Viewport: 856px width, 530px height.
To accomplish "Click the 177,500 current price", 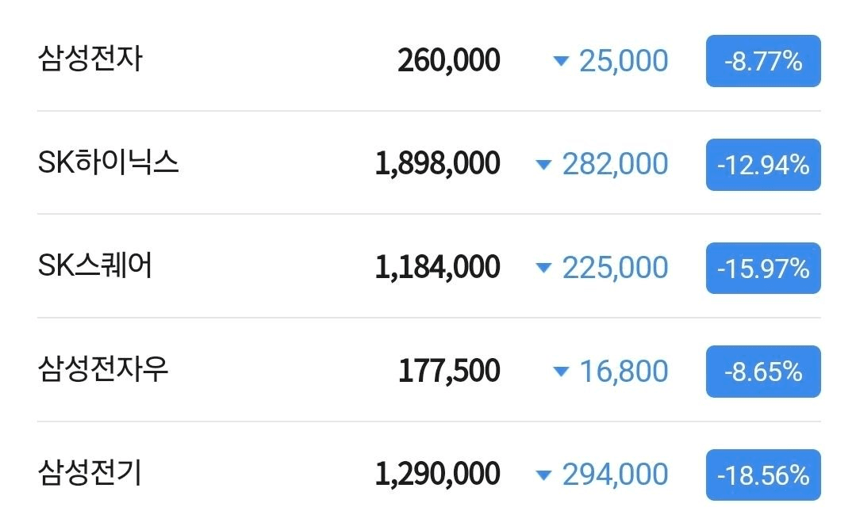I will 449,371.
